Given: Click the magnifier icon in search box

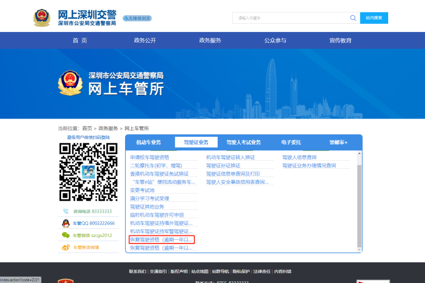Looking at the screenshot, I should coord(353,18).
